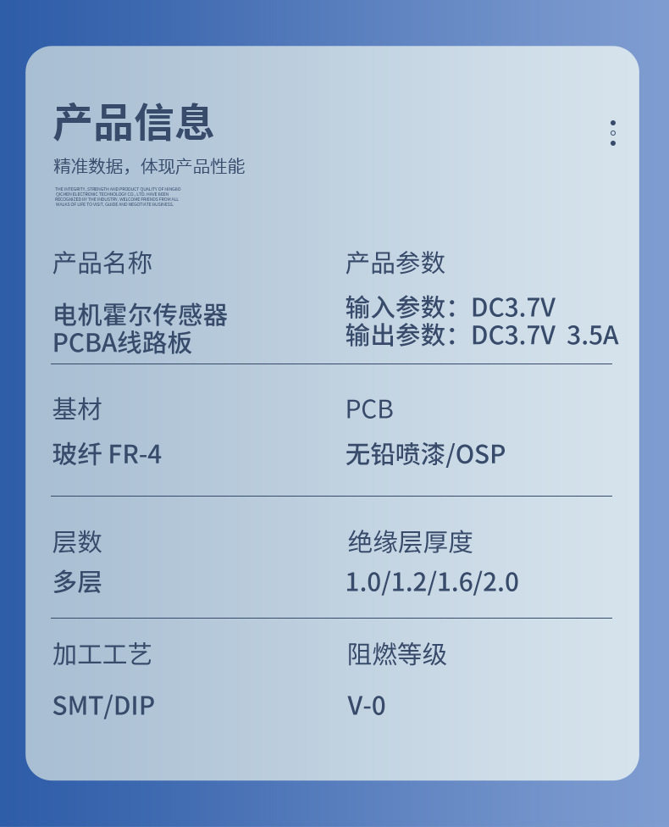Click the 产品参数 label
This screenshot has height=827, width=669.
(x=395, y=264)
